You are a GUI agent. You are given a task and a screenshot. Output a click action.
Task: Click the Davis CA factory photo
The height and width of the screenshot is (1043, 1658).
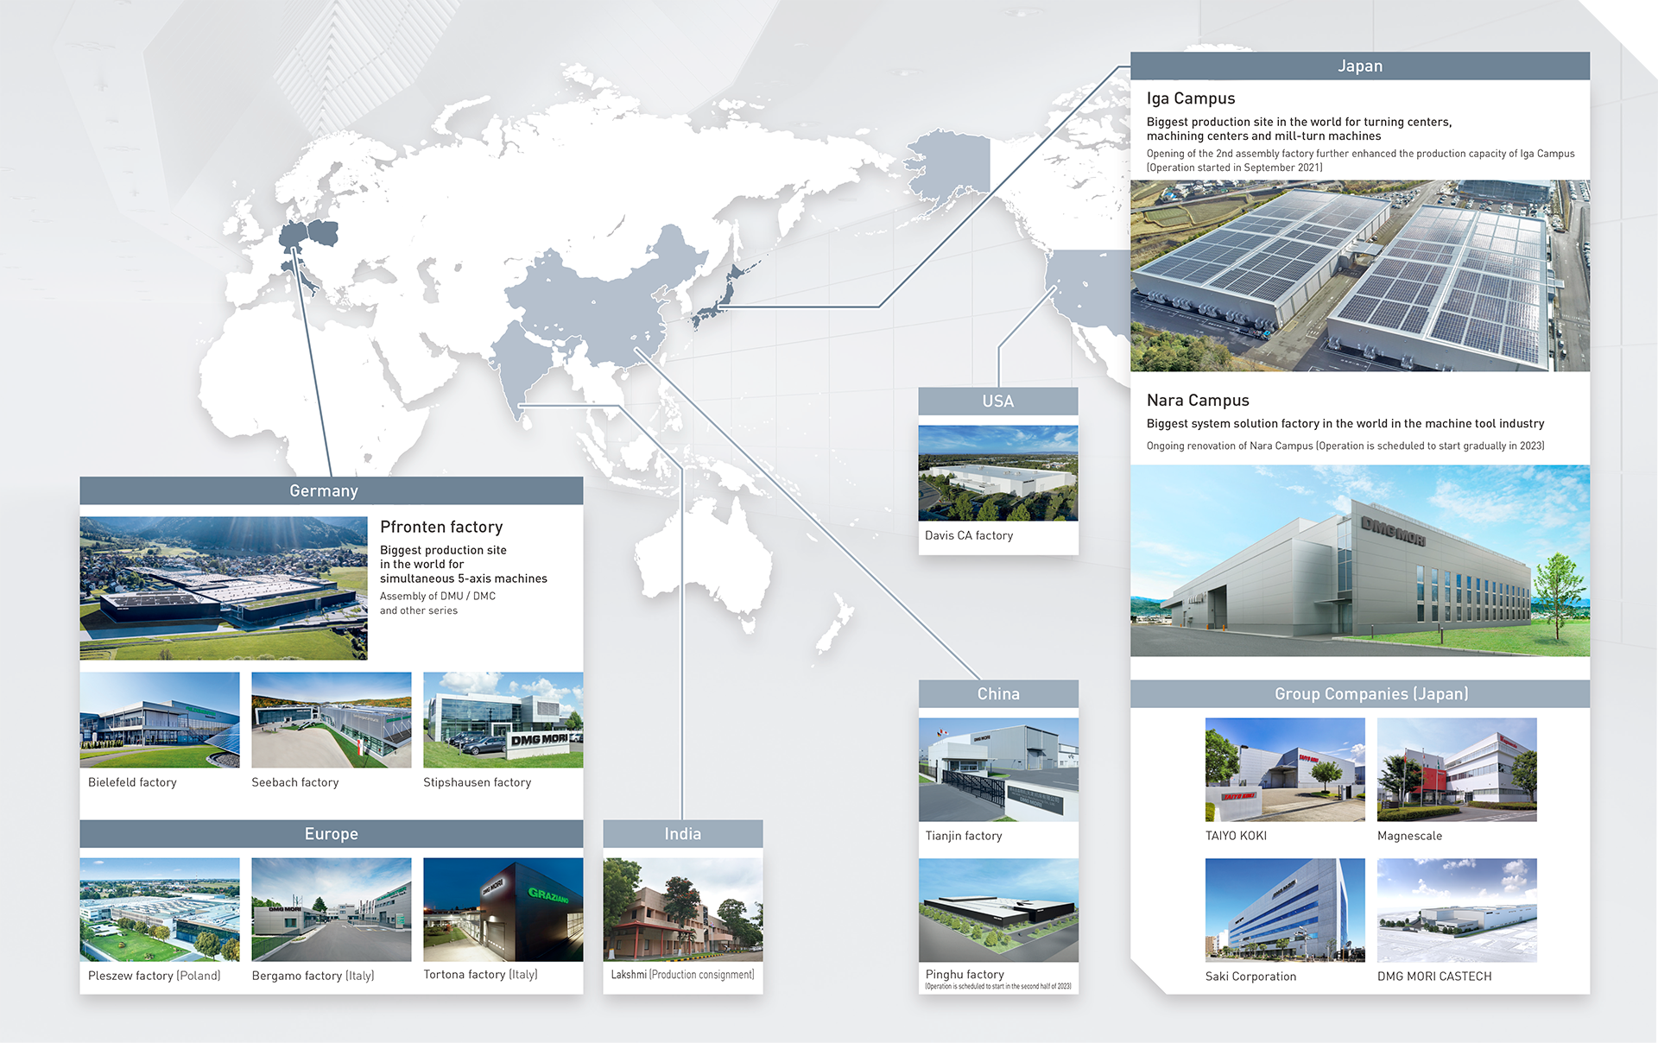tap(998, 473)
